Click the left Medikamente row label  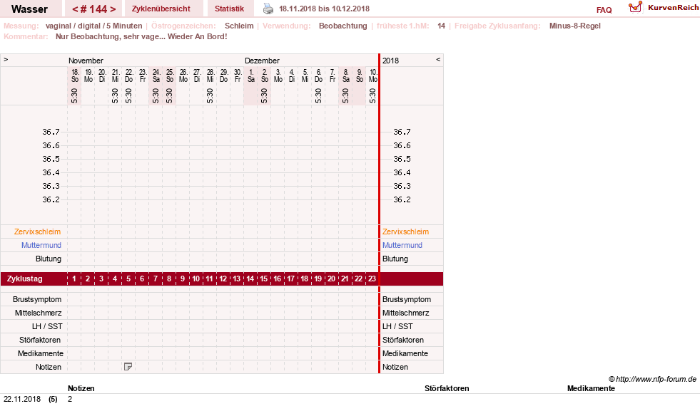pos(41,353)
